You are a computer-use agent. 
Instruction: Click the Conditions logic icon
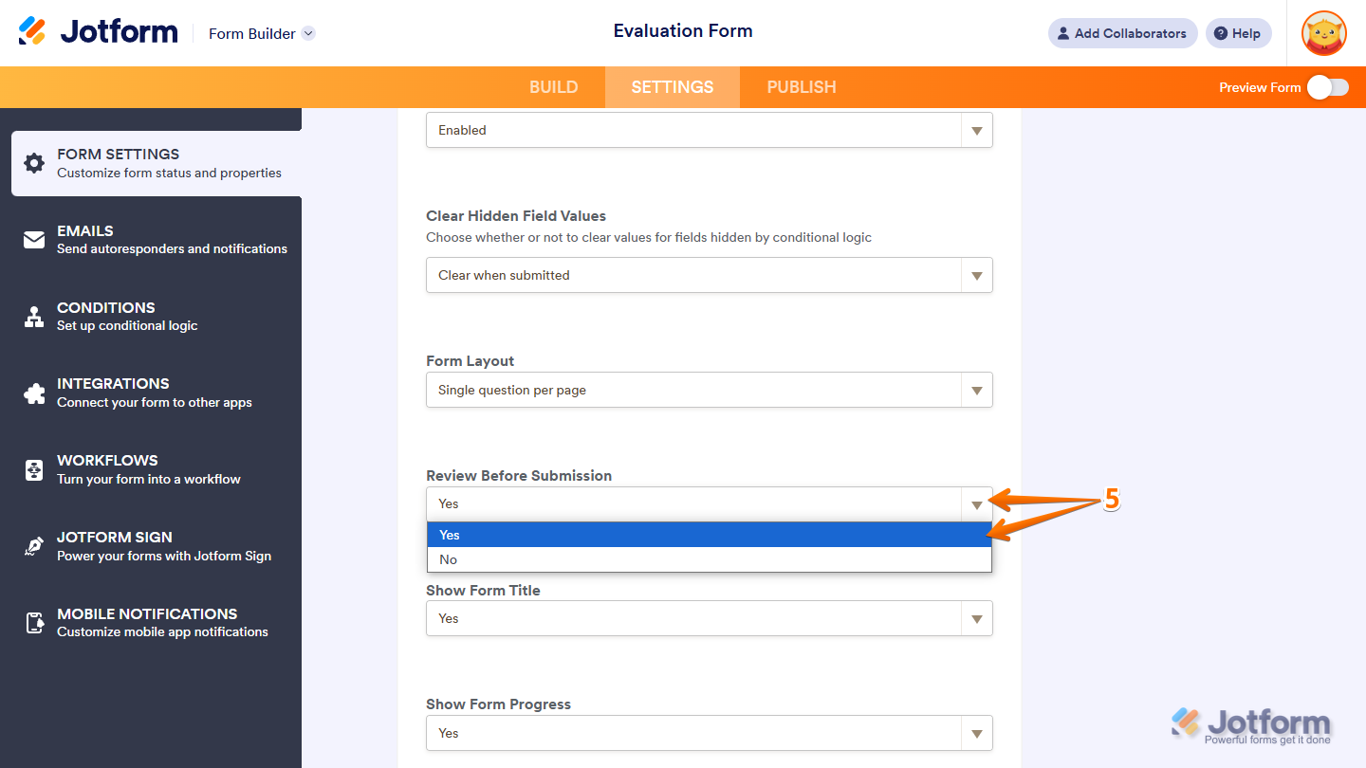[32, 317]
